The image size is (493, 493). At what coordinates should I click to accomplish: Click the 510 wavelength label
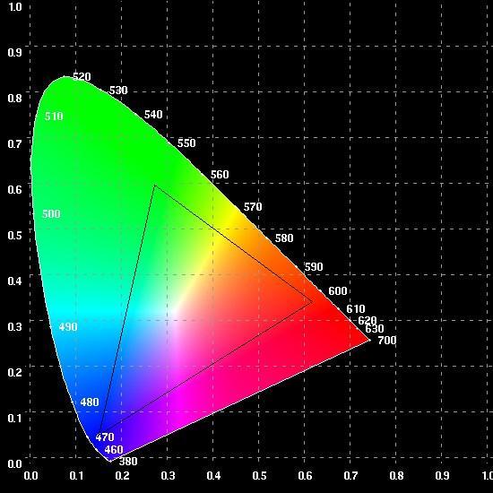[54, 117]
